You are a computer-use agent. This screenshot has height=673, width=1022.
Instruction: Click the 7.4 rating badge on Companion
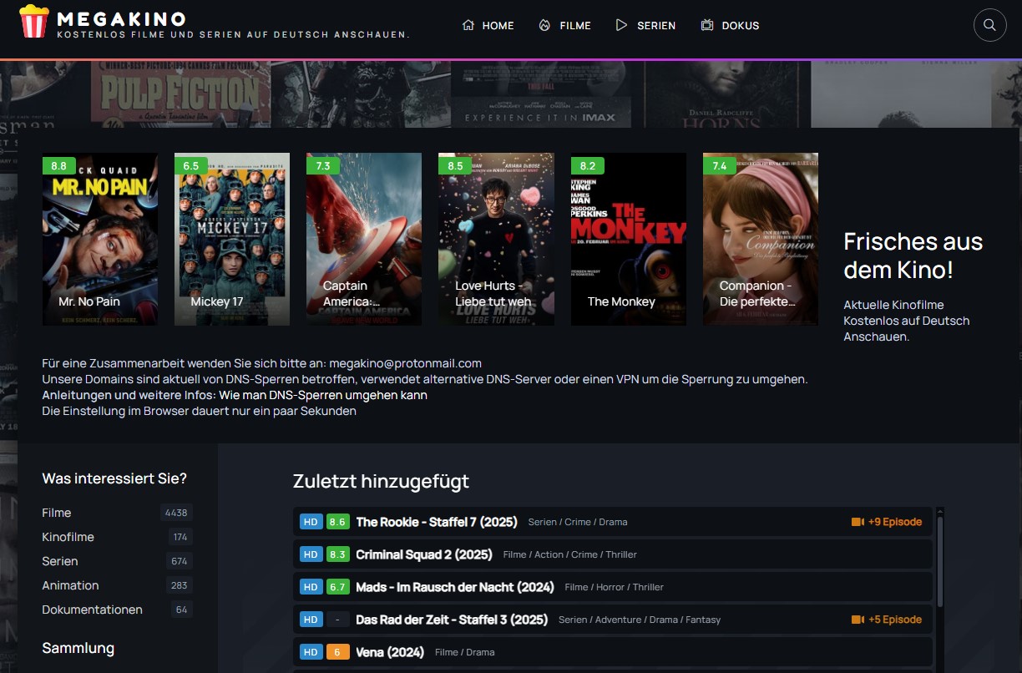click(720, 165)
